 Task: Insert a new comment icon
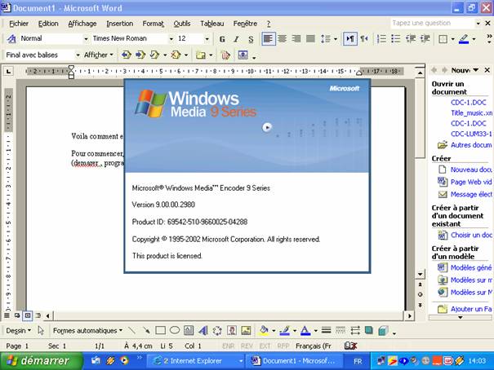[x=201, y=55]
